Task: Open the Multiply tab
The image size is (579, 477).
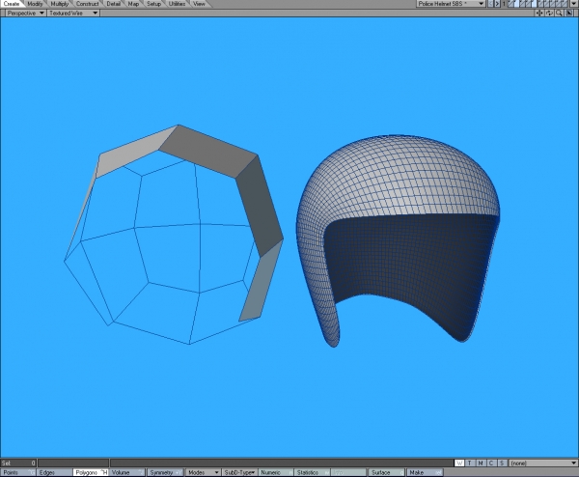Action: click(x=60, y=4)
